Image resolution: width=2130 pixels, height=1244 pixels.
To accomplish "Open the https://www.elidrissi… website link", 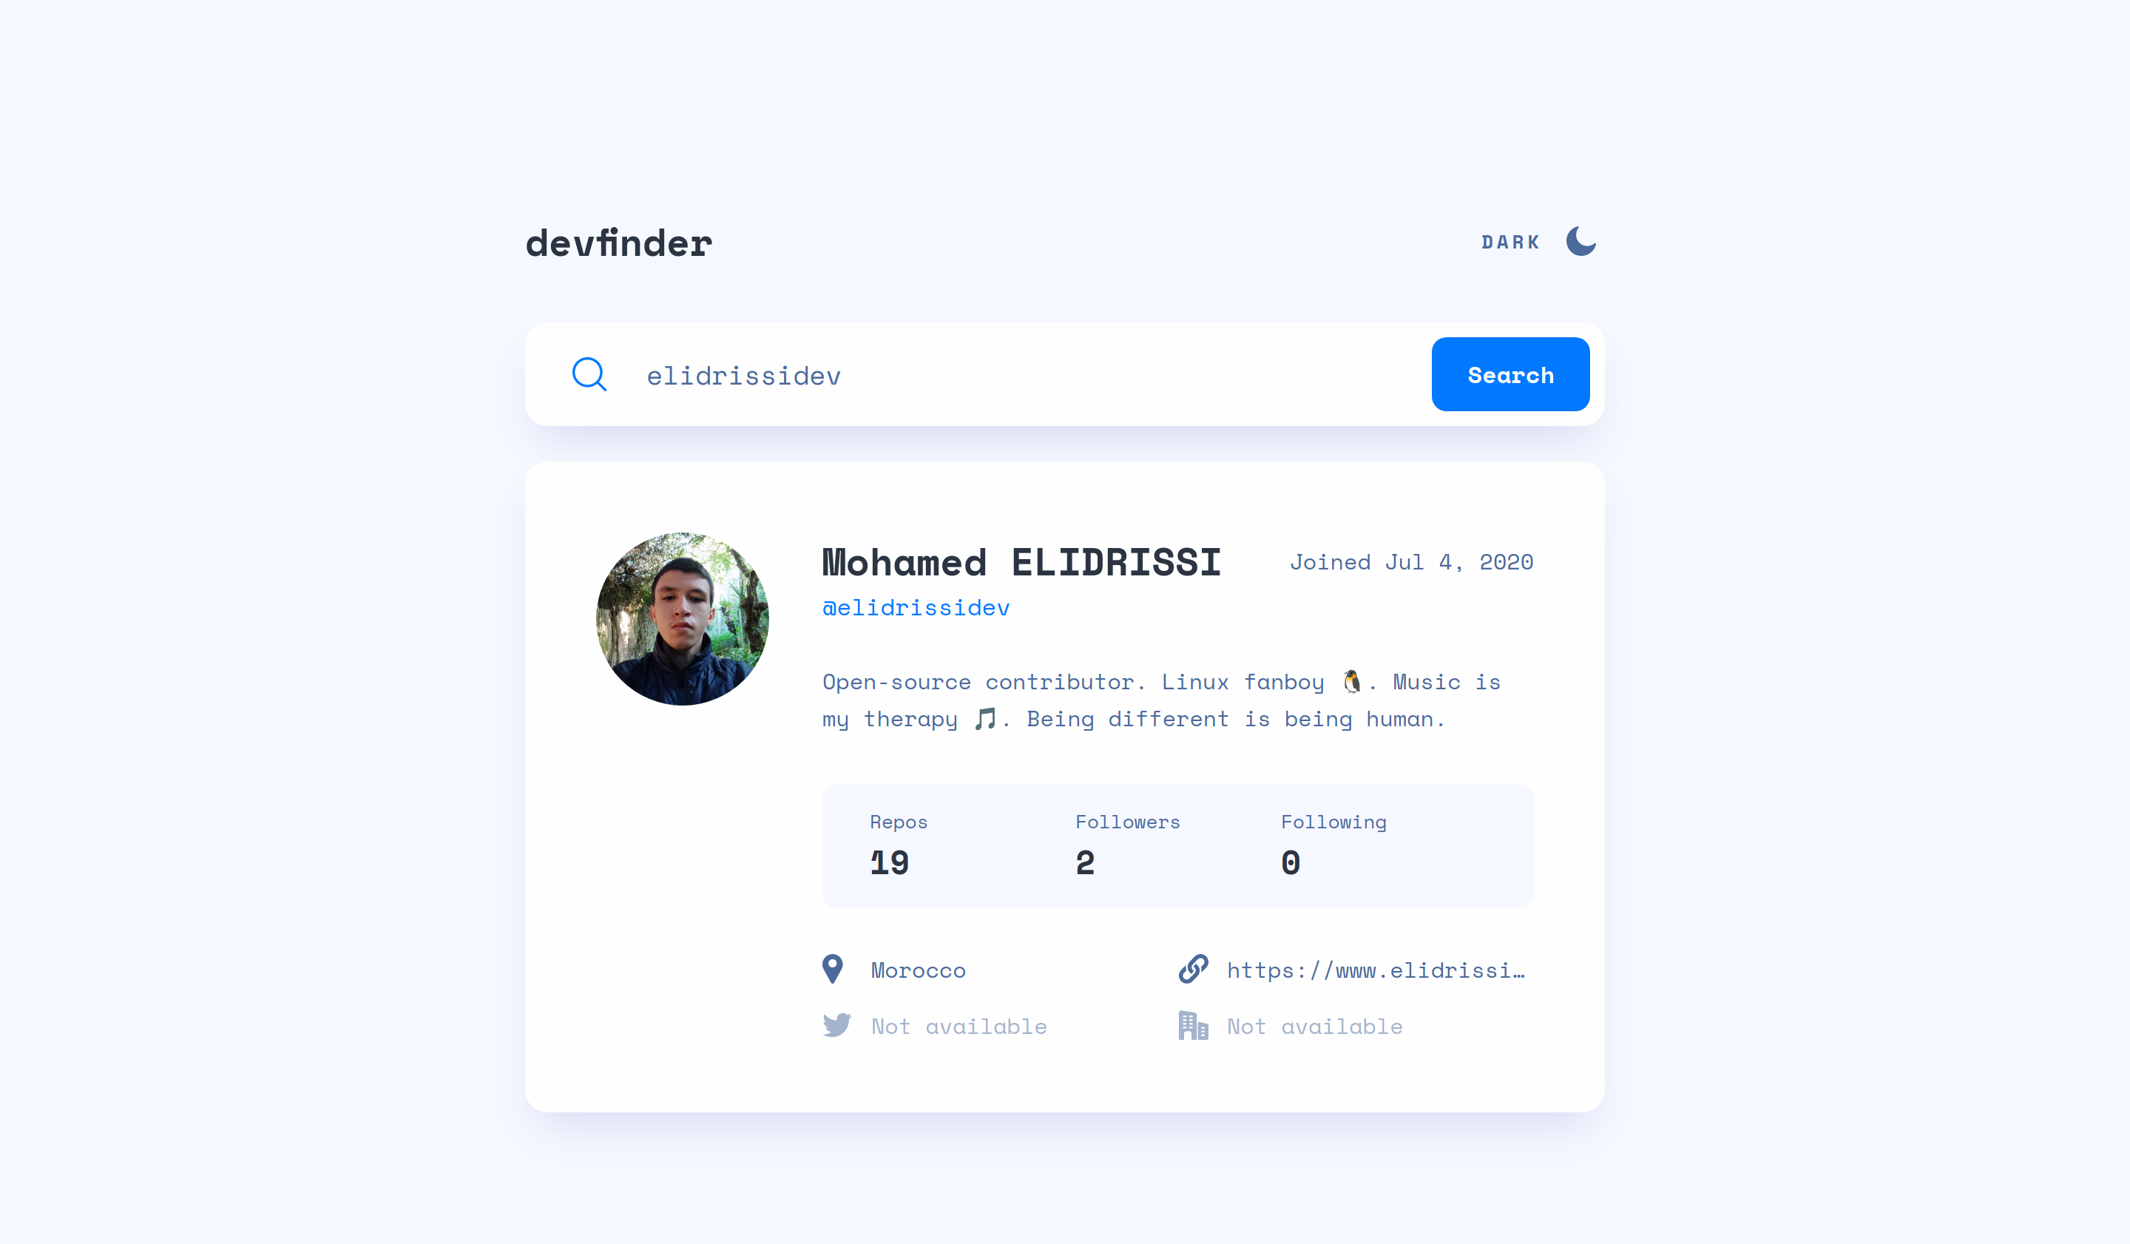I will point(1376,970).
